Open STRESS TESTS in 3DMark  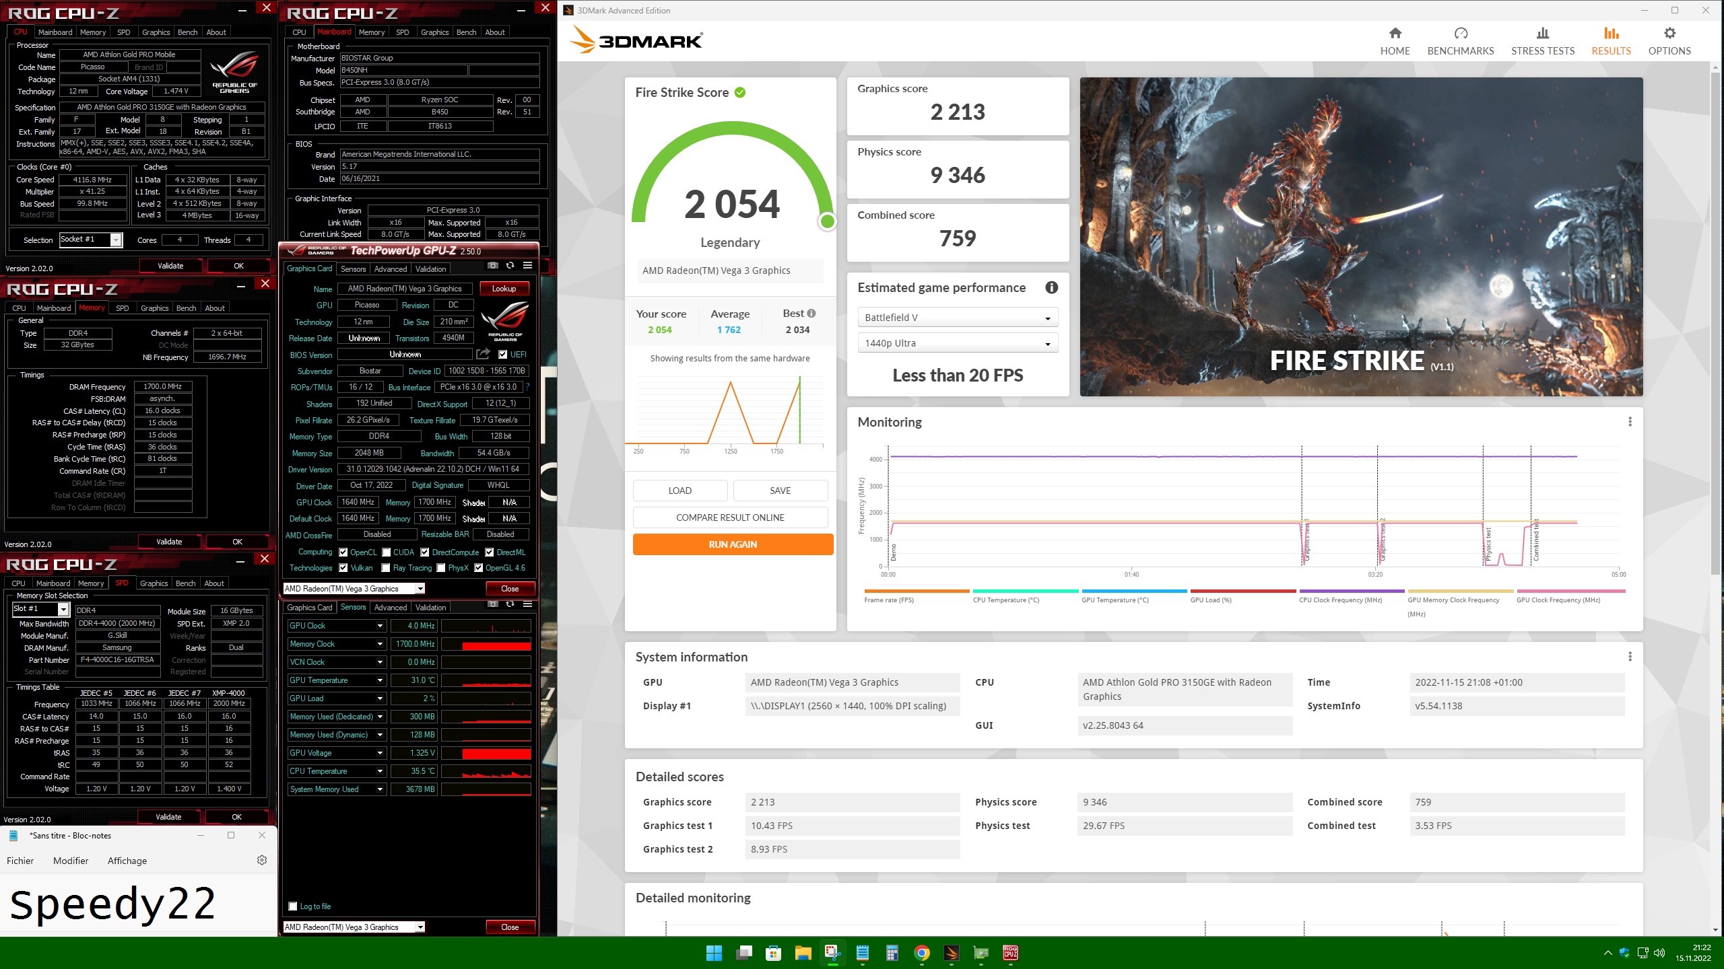1542,41
